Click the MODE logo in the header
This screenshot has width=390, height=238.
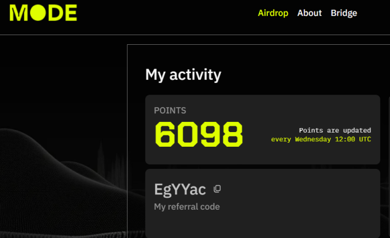[x=43, y=12]
